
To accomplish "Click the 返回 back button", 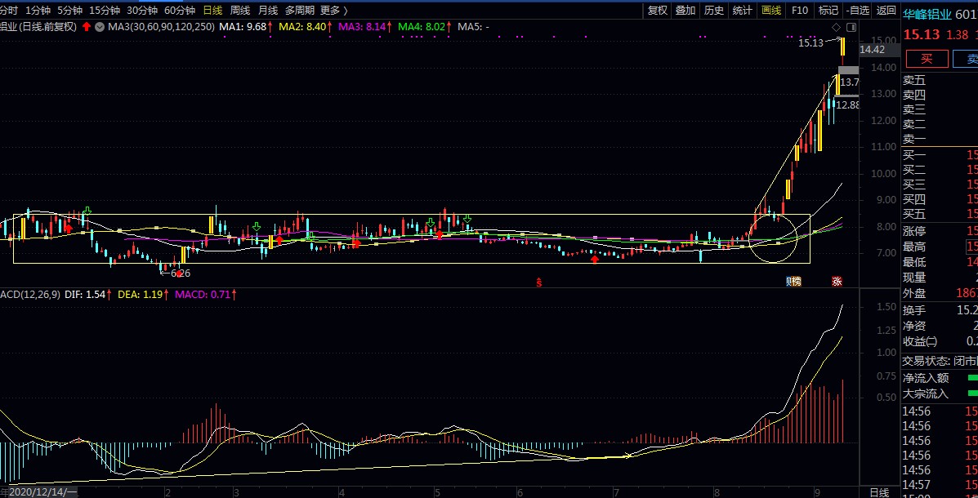I will 886,10.
